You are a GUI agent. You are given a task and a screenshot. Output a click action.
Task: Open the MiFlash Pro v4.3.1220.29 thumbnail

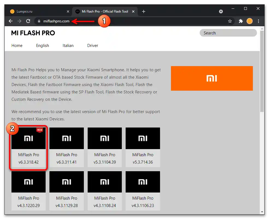[x=28, y=182]
